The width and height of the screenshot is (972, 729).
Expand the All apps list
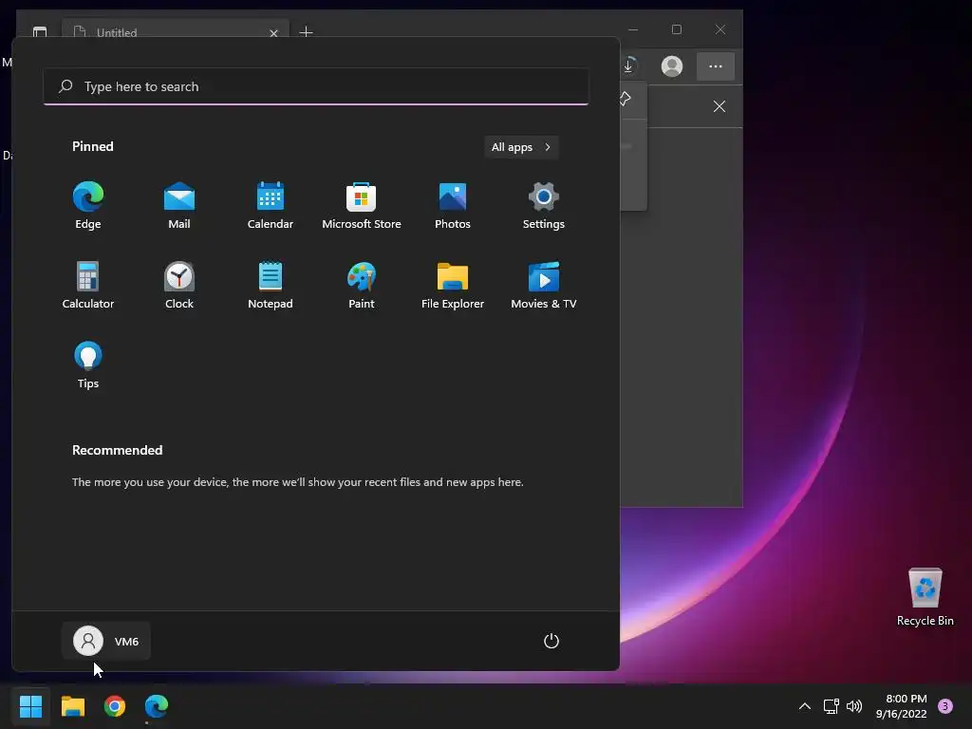click(x=521, y=147)
